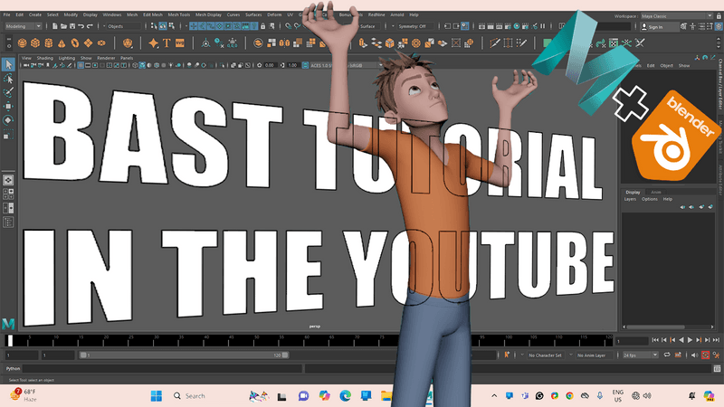
Task: Click the Windows Start button on taskbar
Action: click(x=156, y=396)
